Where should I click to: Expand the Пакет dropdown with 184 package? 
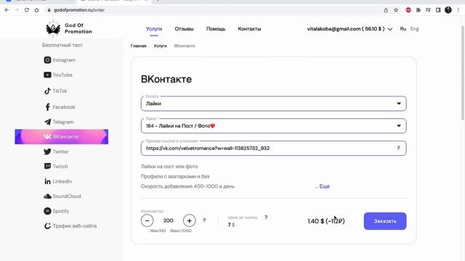click(x=273, y=125)
